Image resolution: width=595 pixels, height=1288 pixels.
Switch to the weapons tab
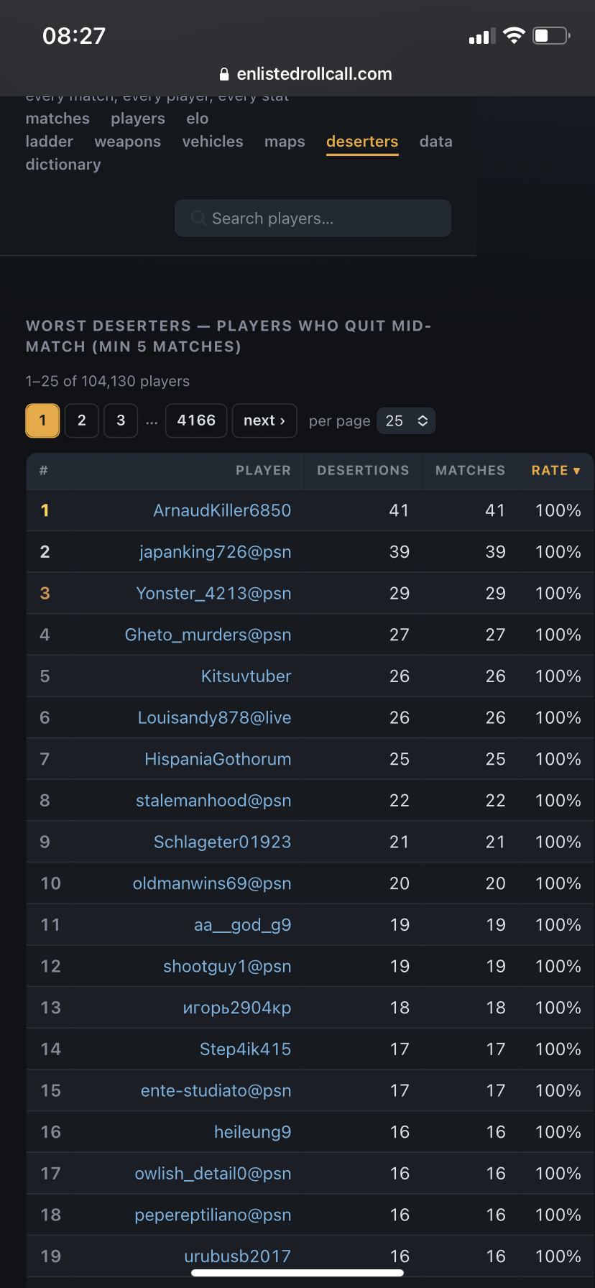click(x=128, y=142)
